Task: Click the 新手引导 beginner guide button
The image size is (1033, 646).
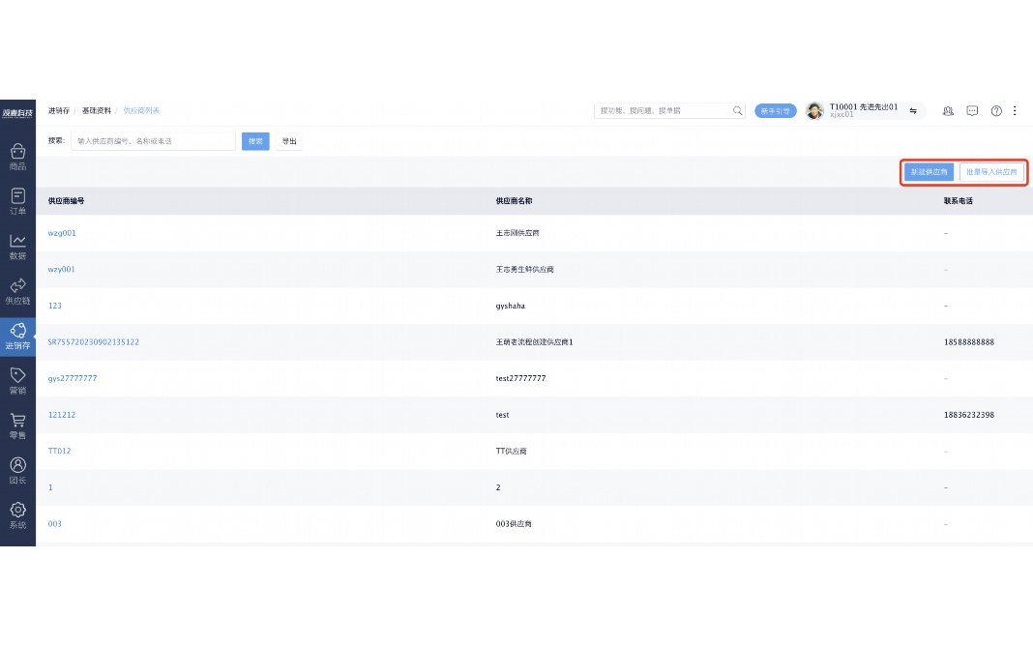Action: click(776, 110)
